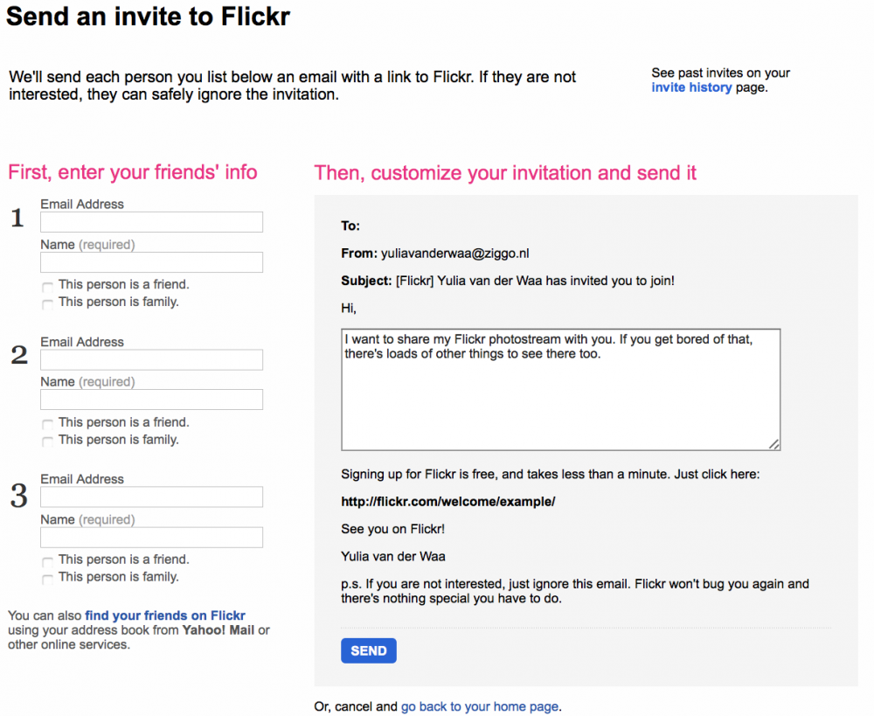Viewport: 874px width, 716px height.
Task: Mark person 2 as family
Action: [47, 441]
